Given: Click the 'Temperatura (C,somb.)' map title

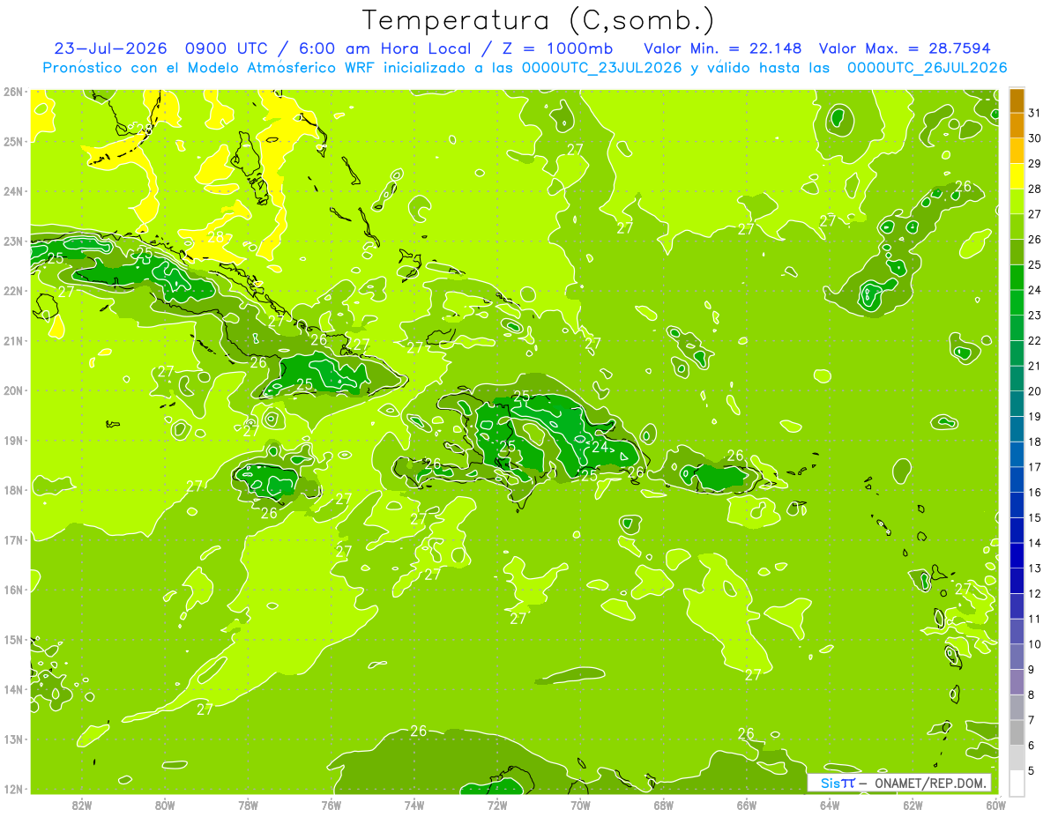Looking at the screenshot, I should click(x=539, y=20).
